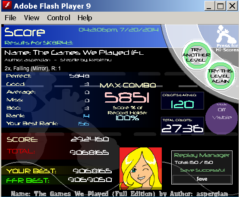
Task: Click the Try This Level Again circle
Action: (x=220, y=76)
